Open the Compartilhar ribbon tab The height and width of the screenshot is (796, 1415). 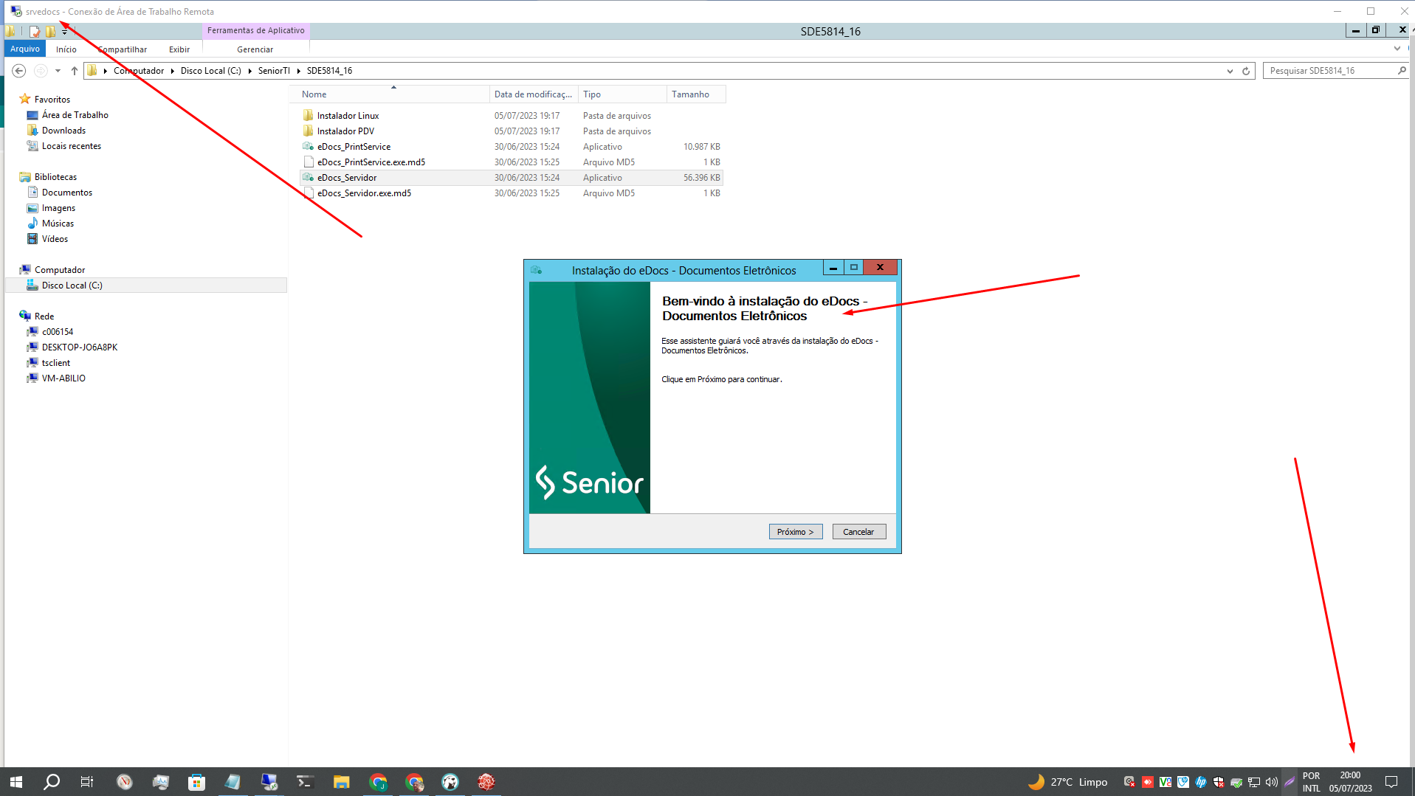point(123,49)
